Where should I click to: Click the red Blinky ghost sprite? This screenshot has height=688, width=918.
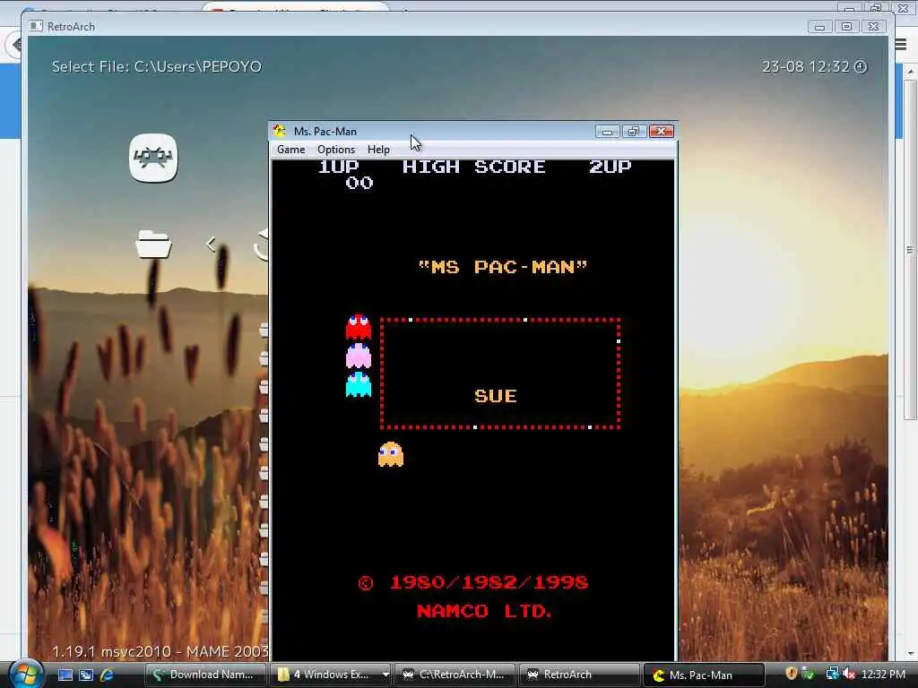click(359, 327)
